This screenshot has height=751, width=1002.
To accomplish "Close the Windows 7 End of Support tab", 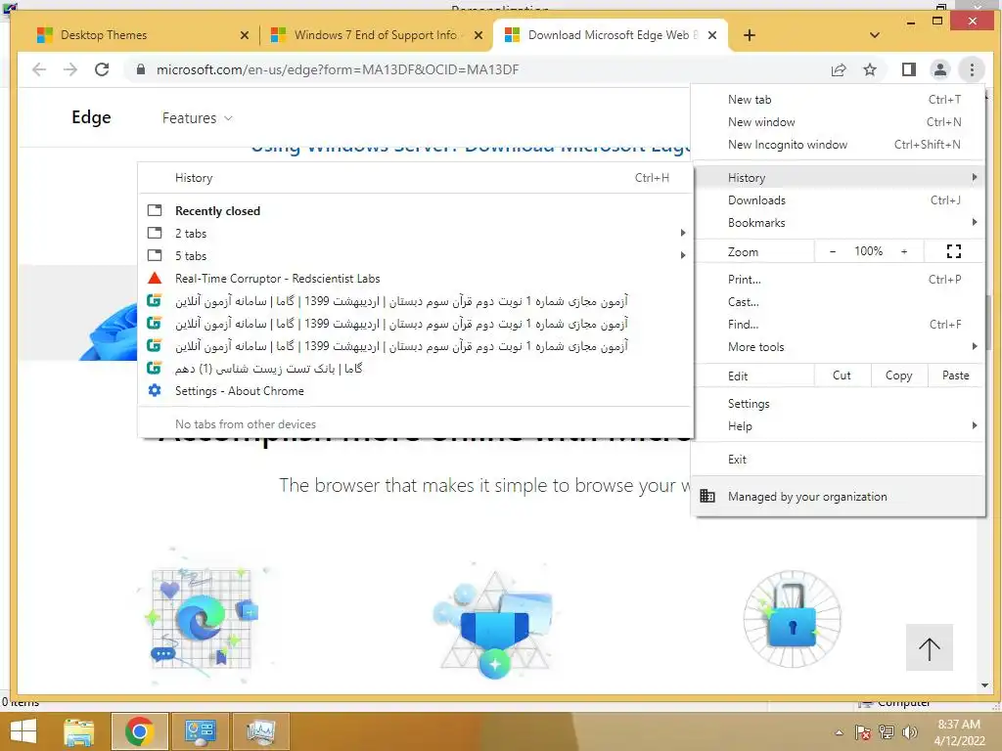I will click(x=478, y=35).
